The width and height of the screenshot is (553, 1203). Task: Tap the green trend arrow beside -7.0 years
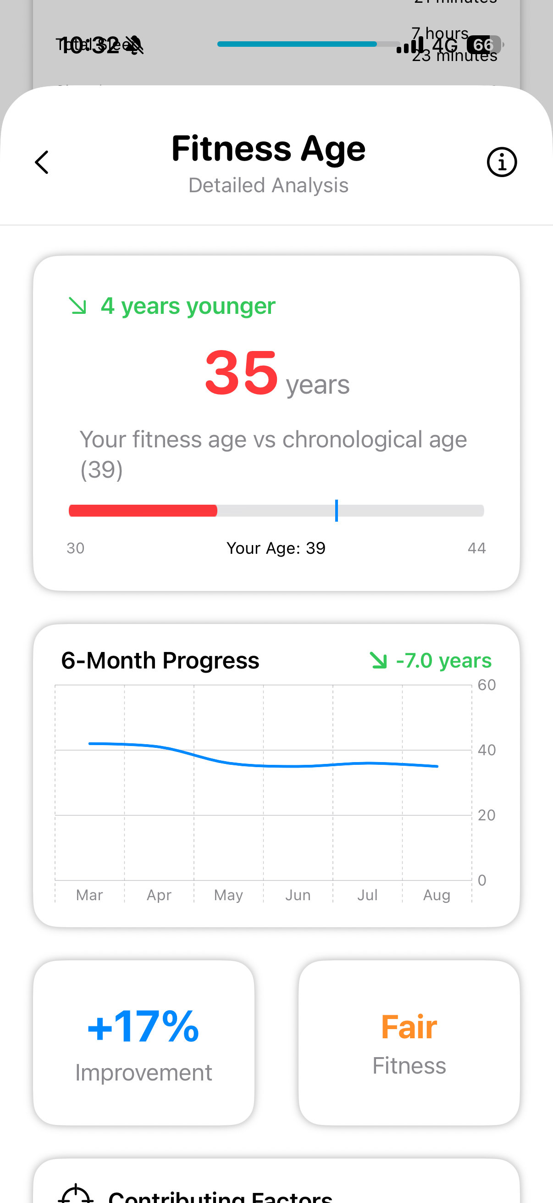[378, 660]
